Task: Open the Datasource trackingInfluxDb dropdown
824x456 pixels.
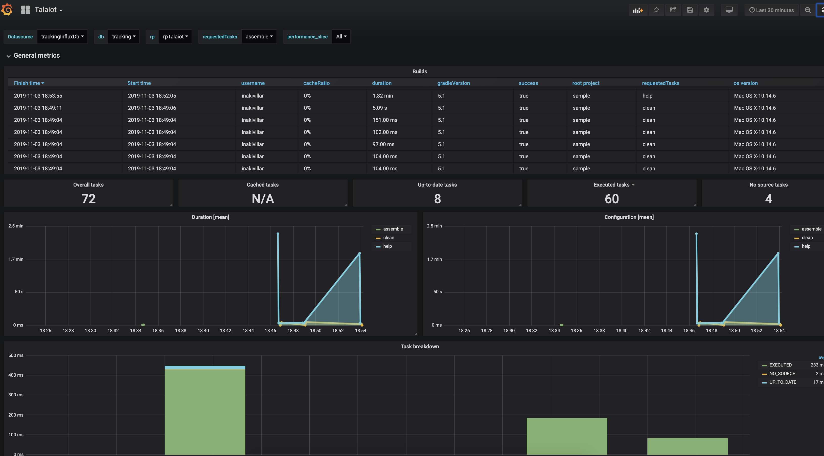Action: coord(62,37)
